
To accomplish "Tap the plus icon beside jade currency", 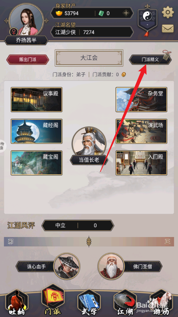I will pos(126,13).
